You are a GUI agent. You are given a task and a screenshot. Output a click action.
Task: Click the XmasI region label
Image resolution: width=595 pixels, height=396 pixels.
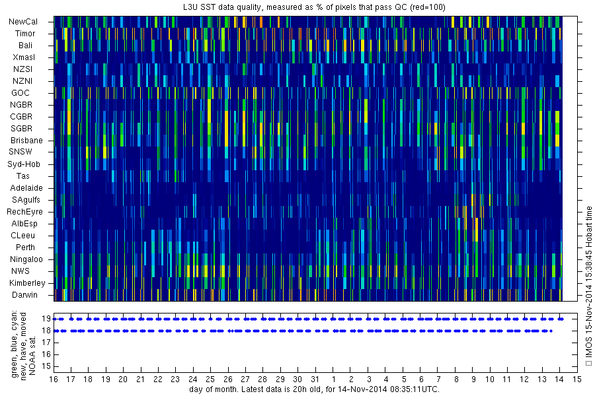(x=24, y=57)
